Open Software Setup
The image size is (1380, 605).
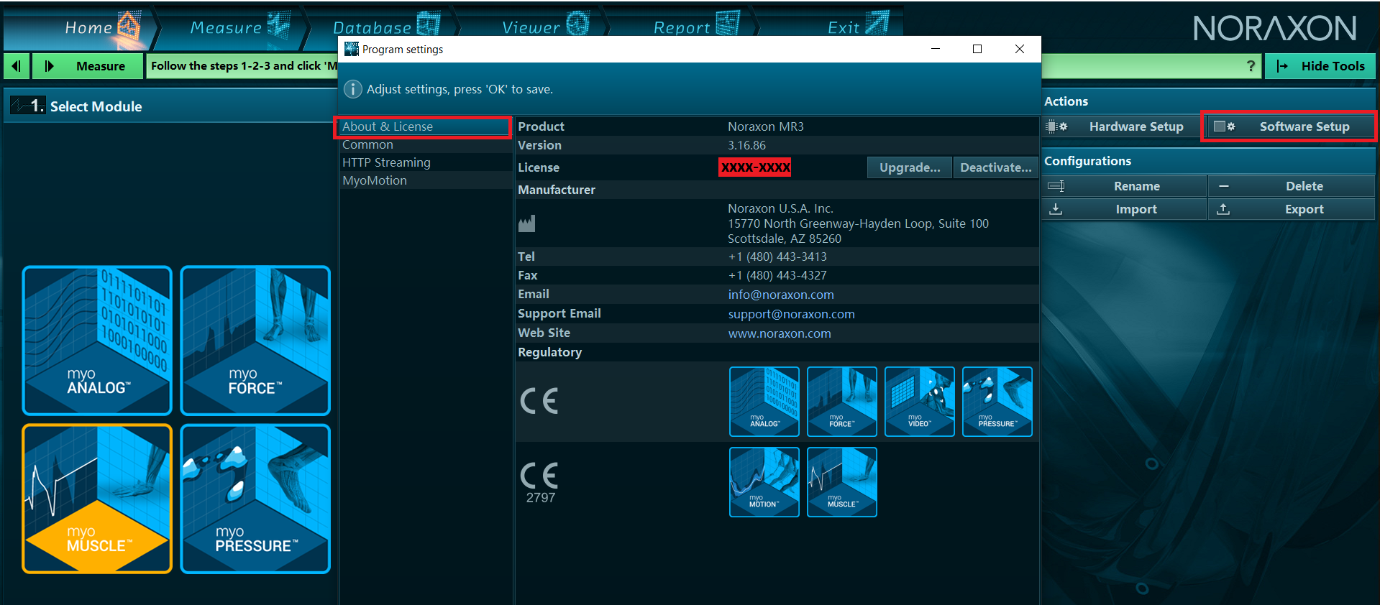pyautogui.click(x=1289, y=126)
